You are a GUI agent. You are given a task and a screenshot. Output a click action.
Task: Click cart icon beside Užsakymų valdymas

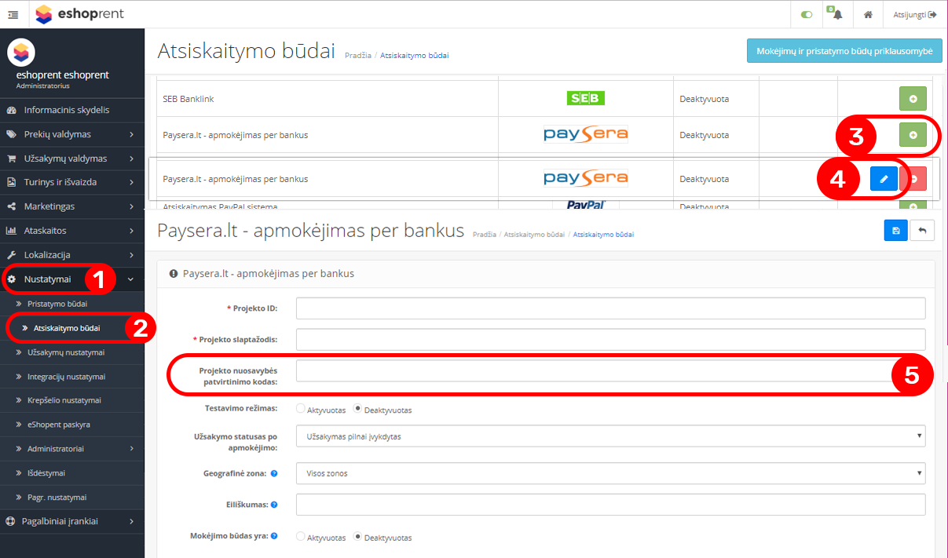(11, 159)
